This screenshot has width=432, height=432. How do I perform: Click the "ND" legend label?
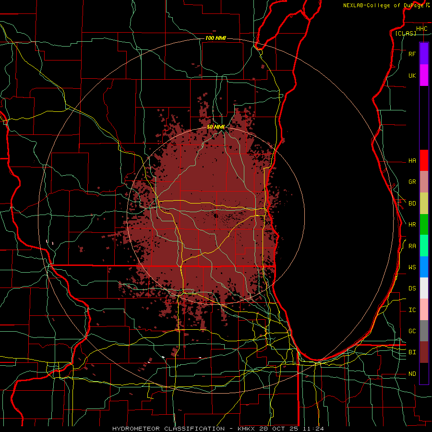(412, 374)
